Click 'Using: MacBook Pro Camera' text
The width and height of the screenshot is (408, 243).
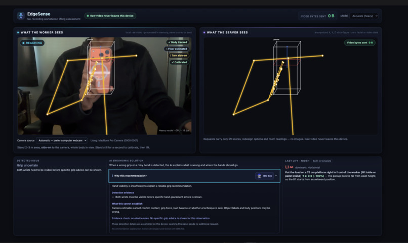tap(114, 140)
